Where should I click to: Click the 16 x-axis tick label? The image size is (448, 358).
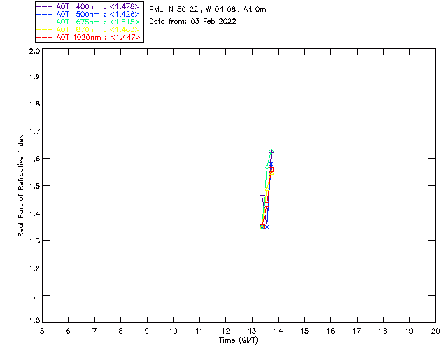click(x=331, y=331)
